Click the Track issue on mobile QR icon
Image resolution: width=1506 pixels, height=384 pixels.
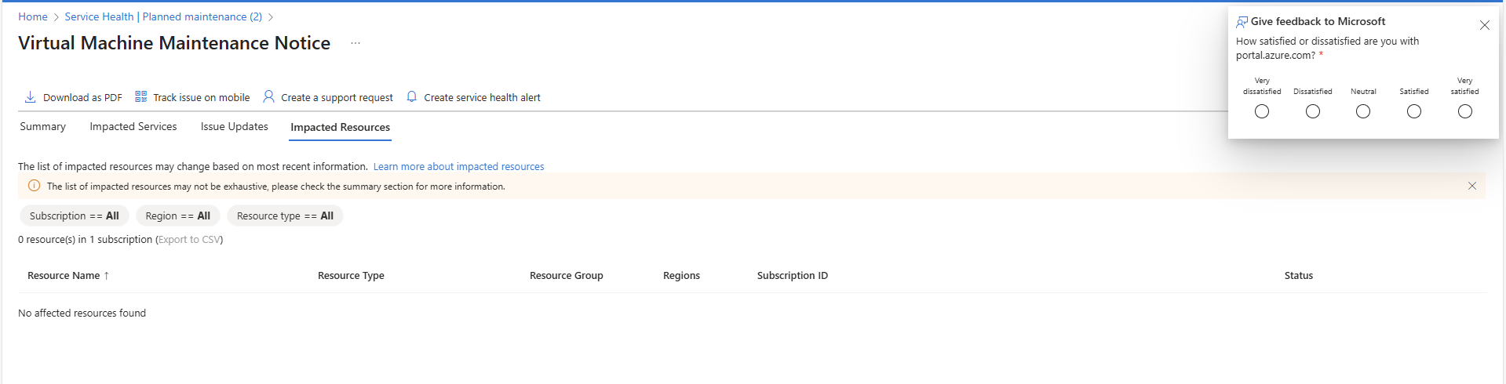pyautogui.click(x=141, y=96)
